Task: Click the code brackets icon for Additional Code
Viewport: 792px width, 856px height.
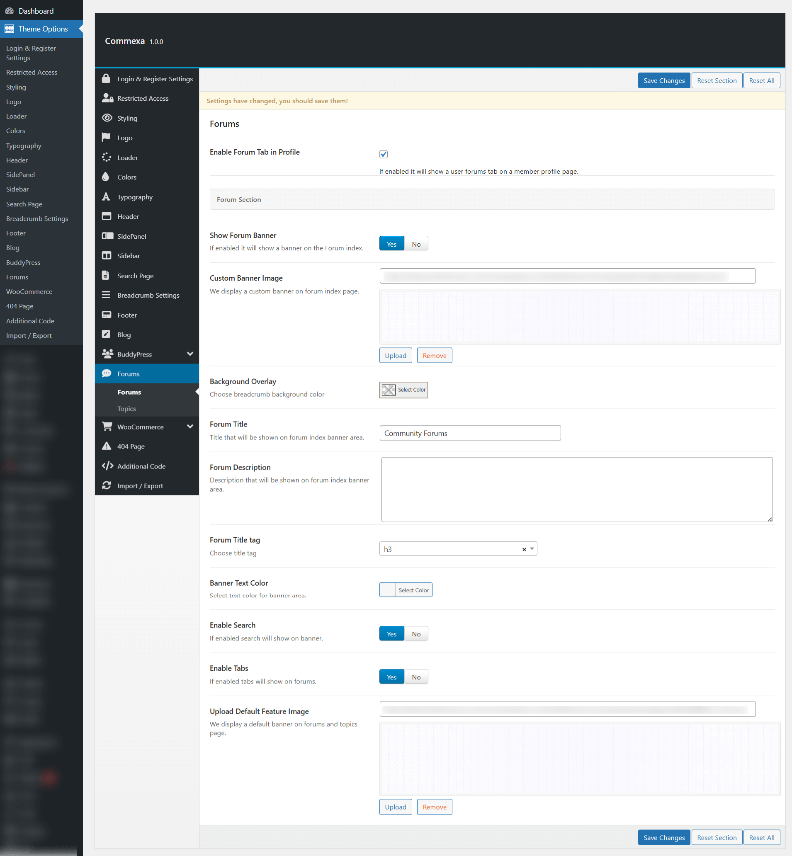Action: coord(107,466)
